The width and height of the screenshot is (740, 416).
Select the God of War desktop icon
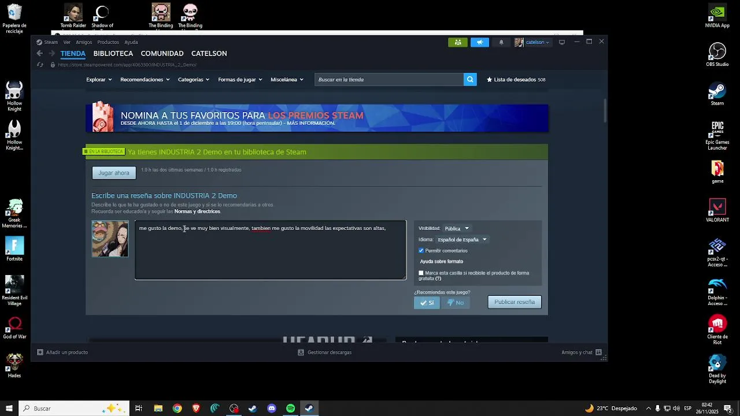click(x=14, y=327)
